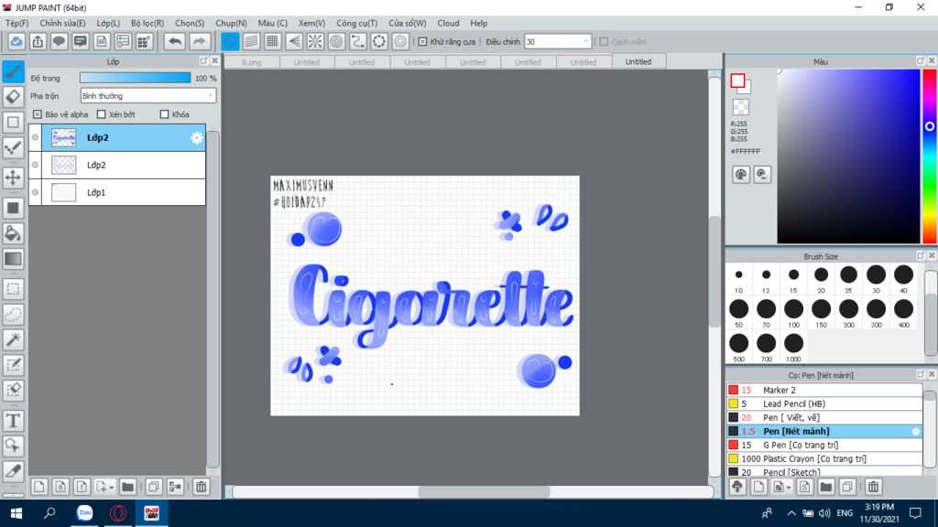The width and height of the screenshot is (938, 527).
Task: Toggle visibility of the unselected Lớp2 layer
Action: point(36,165)
